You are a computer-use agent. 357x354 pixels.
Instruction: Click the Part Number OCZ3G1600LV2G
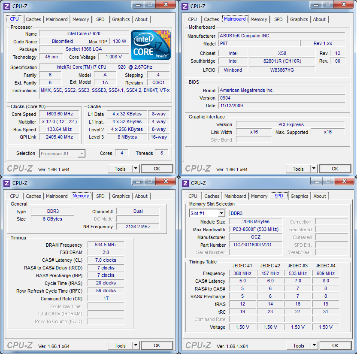click(256, 245)
